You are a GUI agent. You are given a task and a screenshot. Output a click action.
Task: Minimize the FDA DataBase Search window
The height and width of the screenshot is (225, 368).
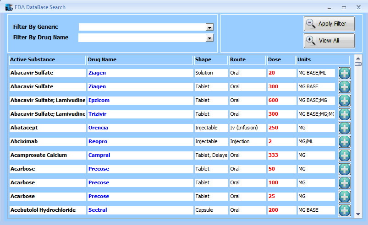tap(330, 7)
